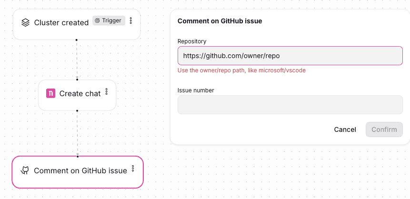Select the Cluster created node label

61,23
